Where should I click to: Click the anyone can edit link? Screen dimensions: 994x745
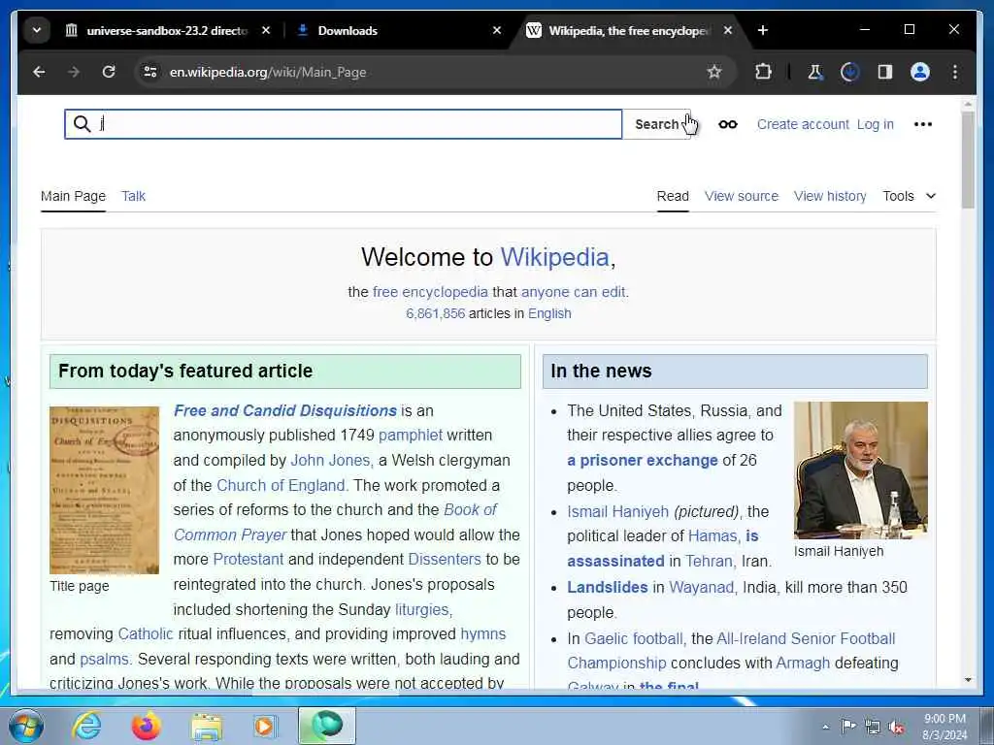click(x=573, y=292)
